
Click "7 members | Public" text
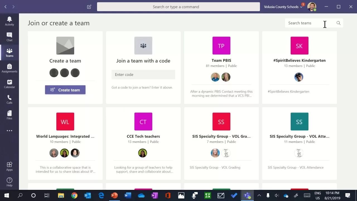tap(221, 142)
